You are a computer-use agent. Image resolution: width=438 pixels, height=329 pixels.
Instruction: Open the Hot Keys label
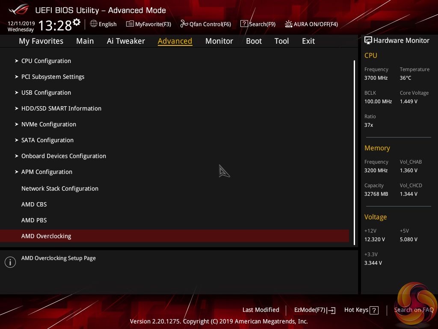[x=356, y=310]
